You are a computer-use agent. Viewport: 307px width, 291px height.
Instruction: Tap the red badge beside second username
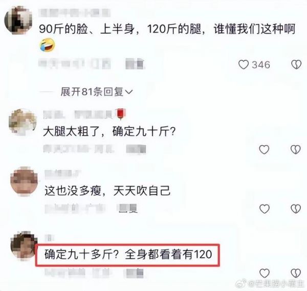click(x=121, y=114)
